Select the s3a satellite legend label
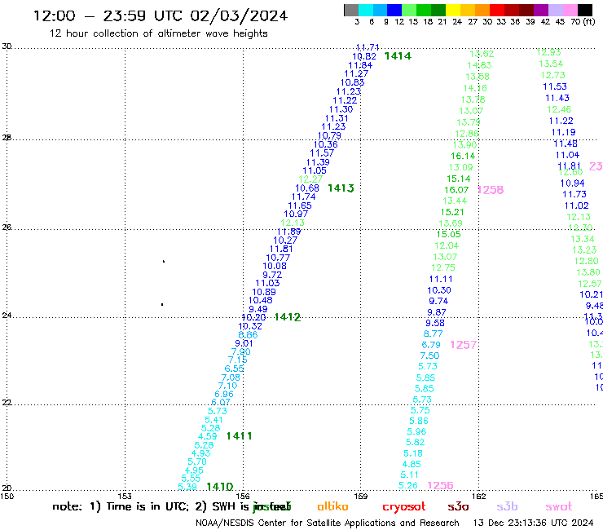The height and width of the screenshot is (530, 603). click(x=458, y=507)
